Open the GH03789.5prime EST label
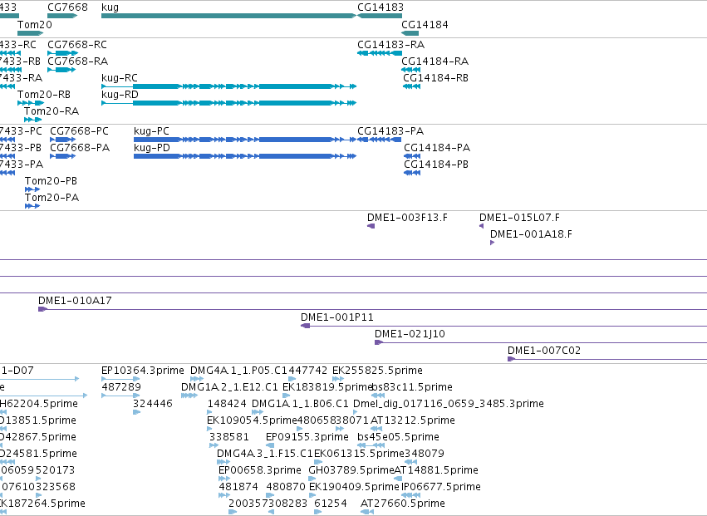 (351, 470)
